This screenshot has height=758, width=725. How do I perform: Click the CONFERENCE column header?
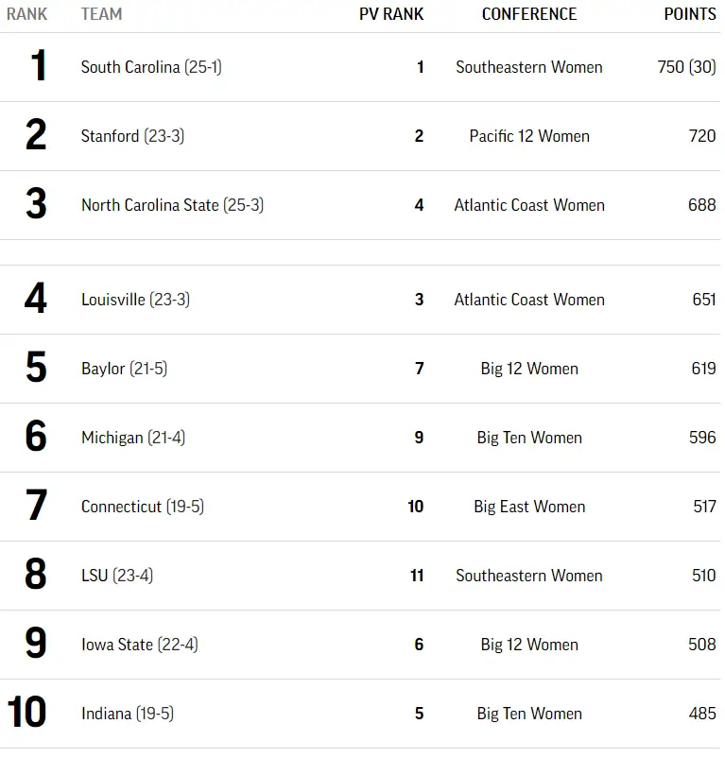pyautogui.click(x=529, y=14)
